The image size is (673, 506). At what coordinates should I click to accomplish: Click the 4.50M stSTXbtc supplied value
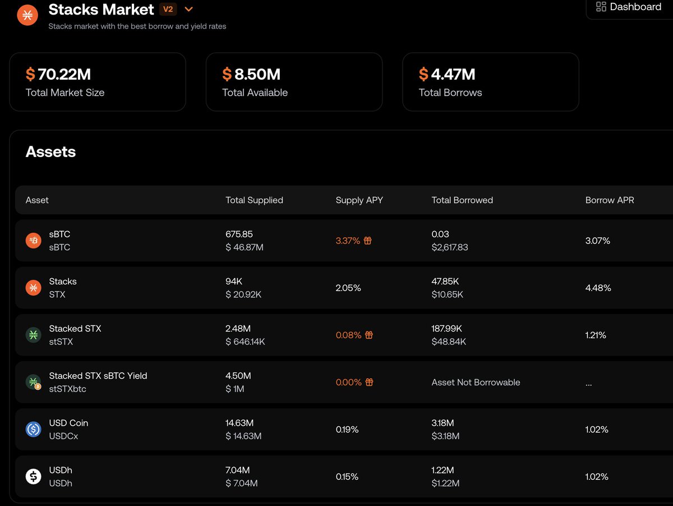(238, 376)
